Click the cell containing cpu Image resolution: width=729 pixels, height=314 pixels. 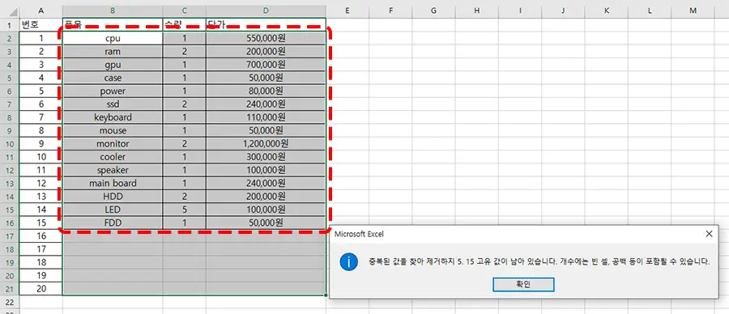tap(113, 38)
